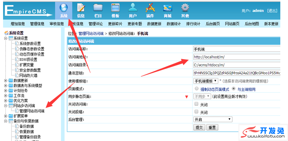Open 网站首页 in the submenu bar
The image size is (288, 141).
pyautogui.click(x=232, y=24)
